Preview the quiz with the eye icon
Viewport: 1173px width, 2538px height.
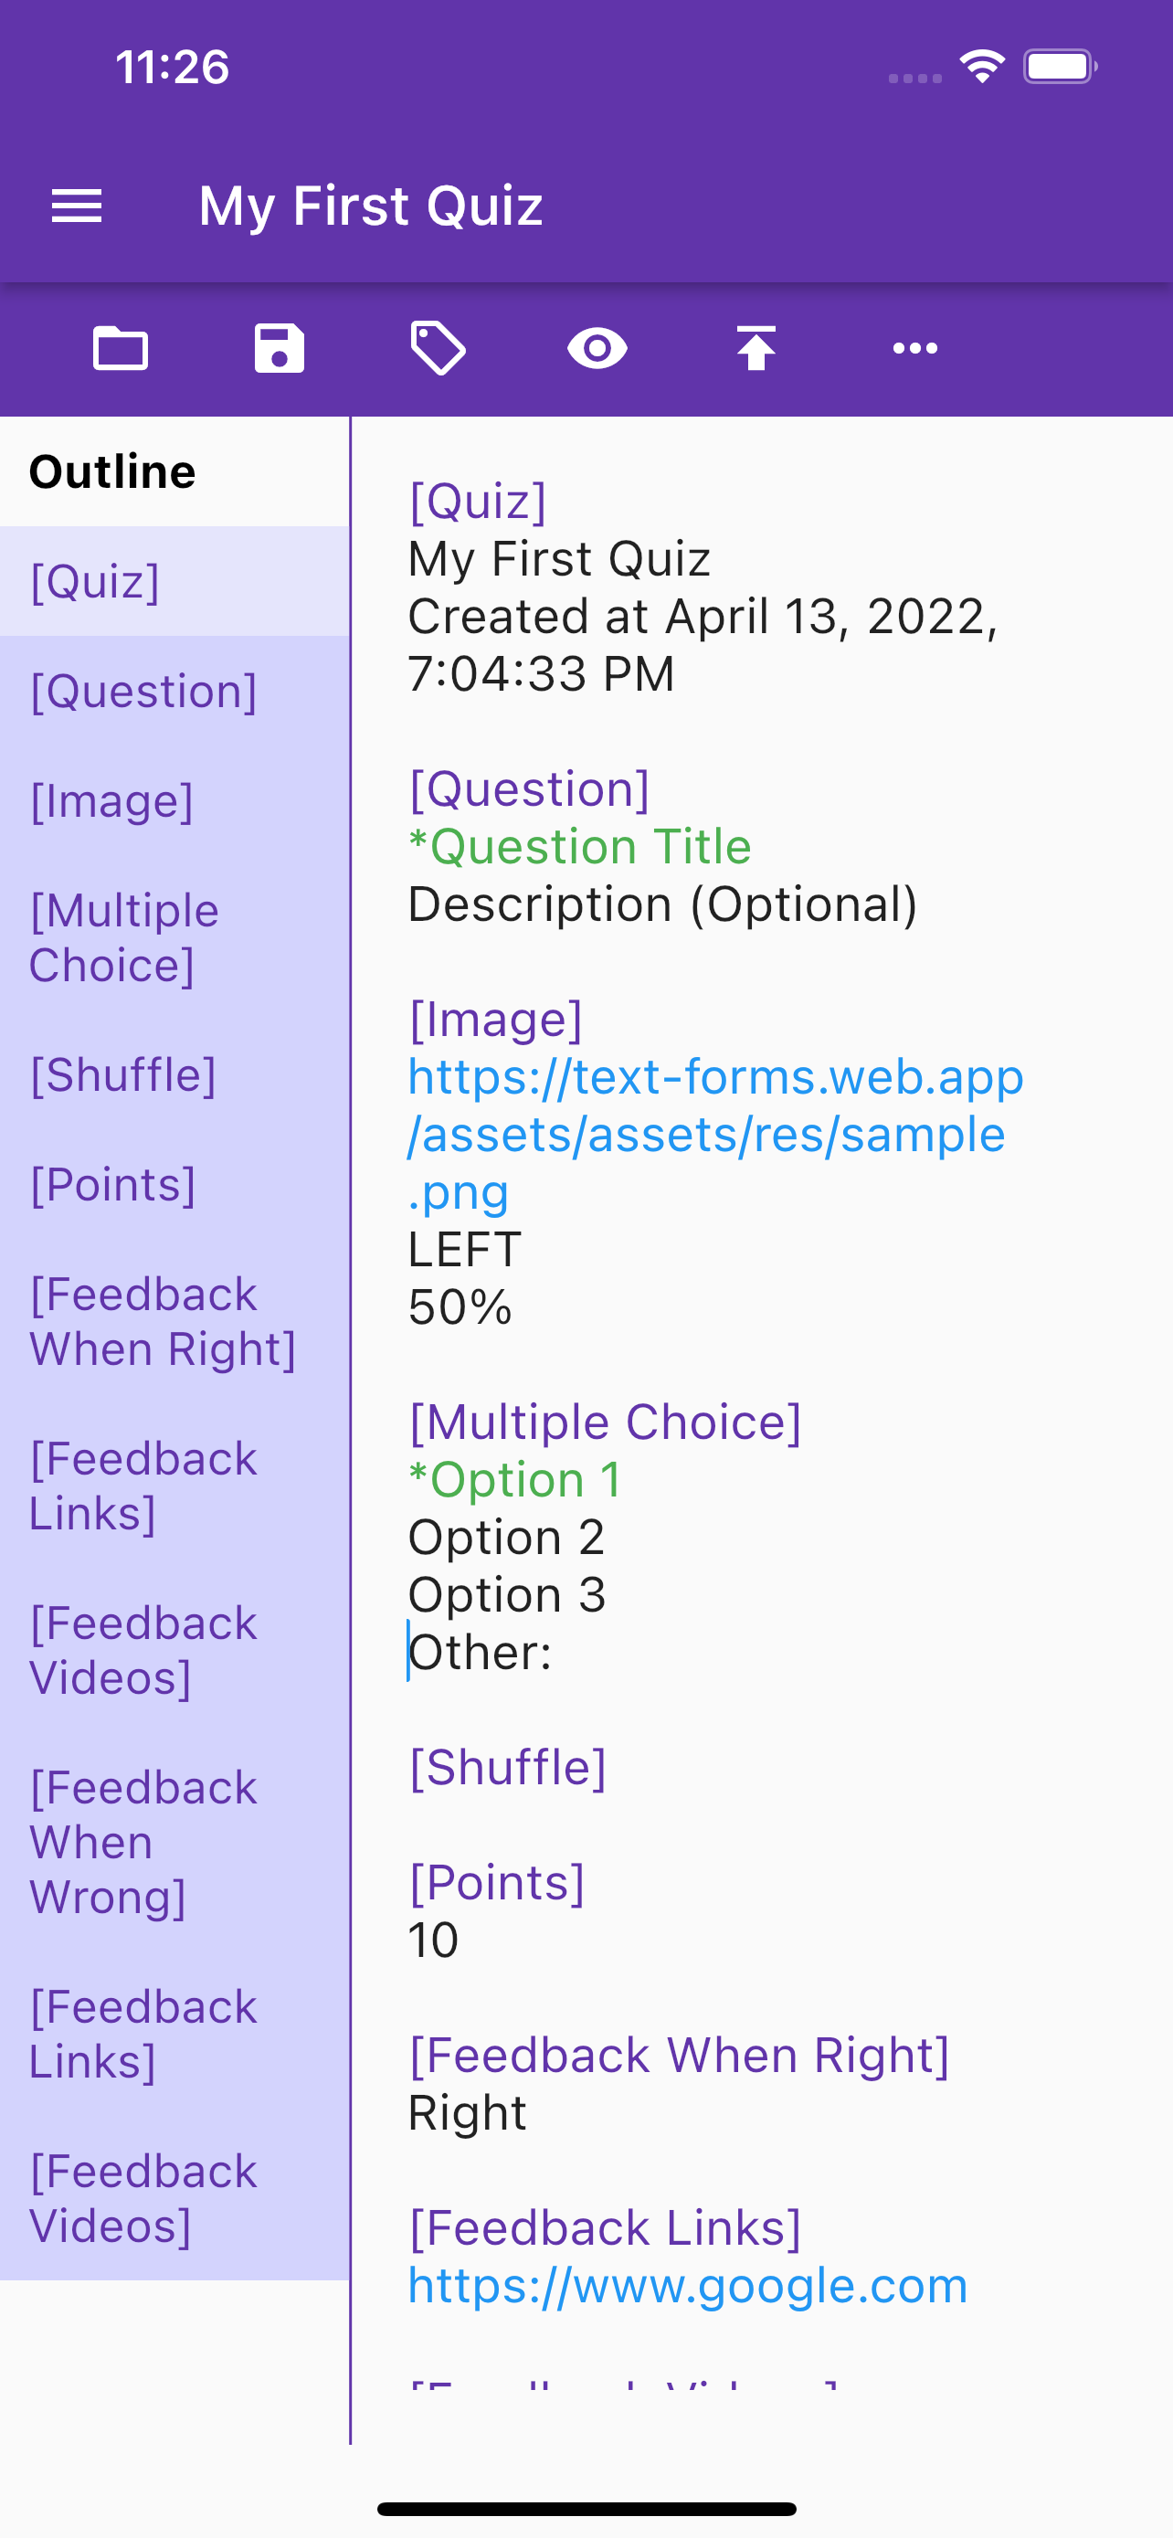[x=597, y=348]
